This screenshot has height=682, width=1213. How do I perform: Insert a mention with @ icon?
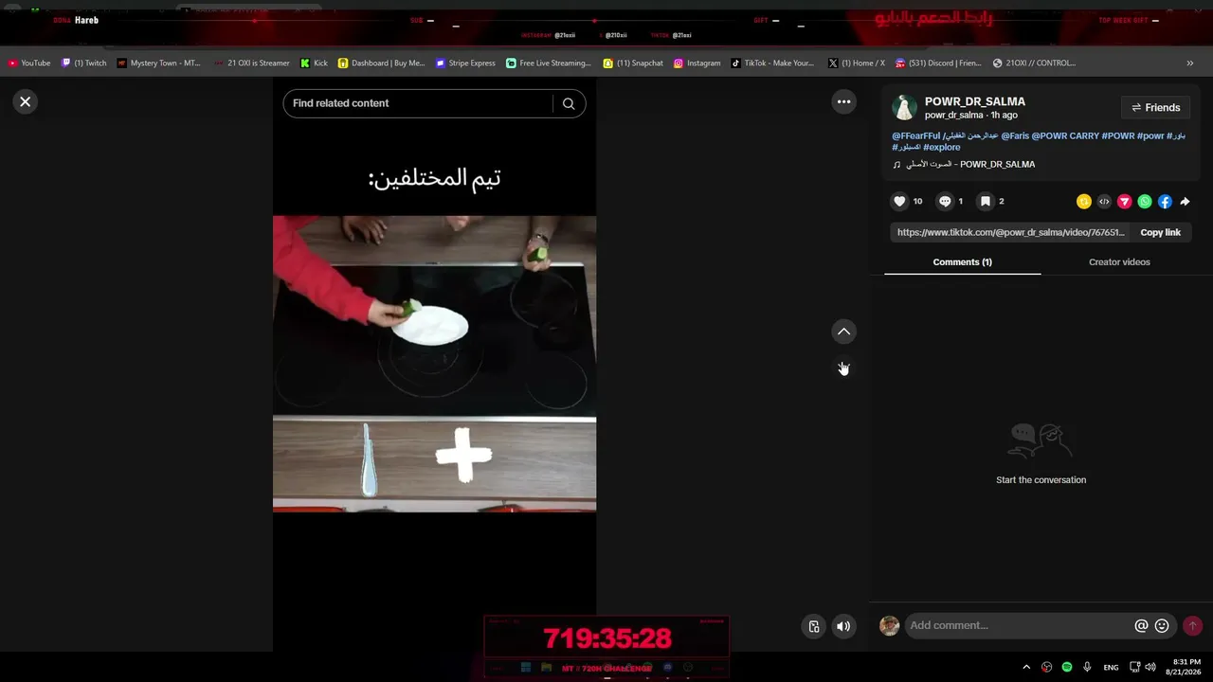pos(1141,626)
